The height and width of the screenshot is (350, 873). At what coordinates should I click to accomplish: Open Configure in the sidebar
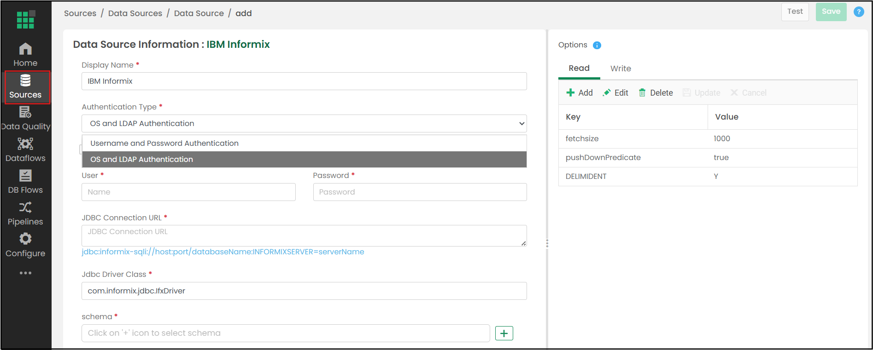[x=25, y=246]
